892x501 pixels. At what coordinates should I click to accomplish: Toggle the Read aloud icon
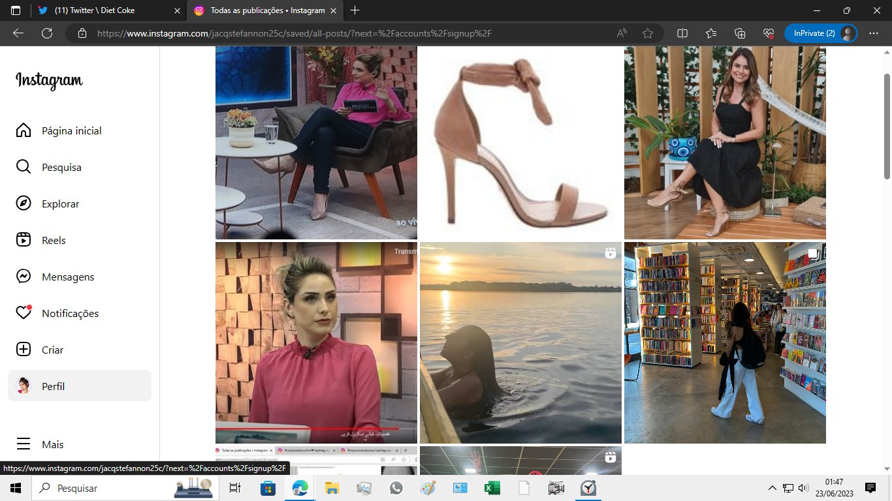click(x=622, y=33)
